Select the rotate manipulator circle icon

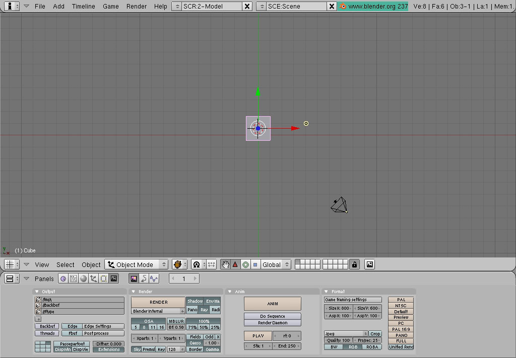(x=245, y=264)
